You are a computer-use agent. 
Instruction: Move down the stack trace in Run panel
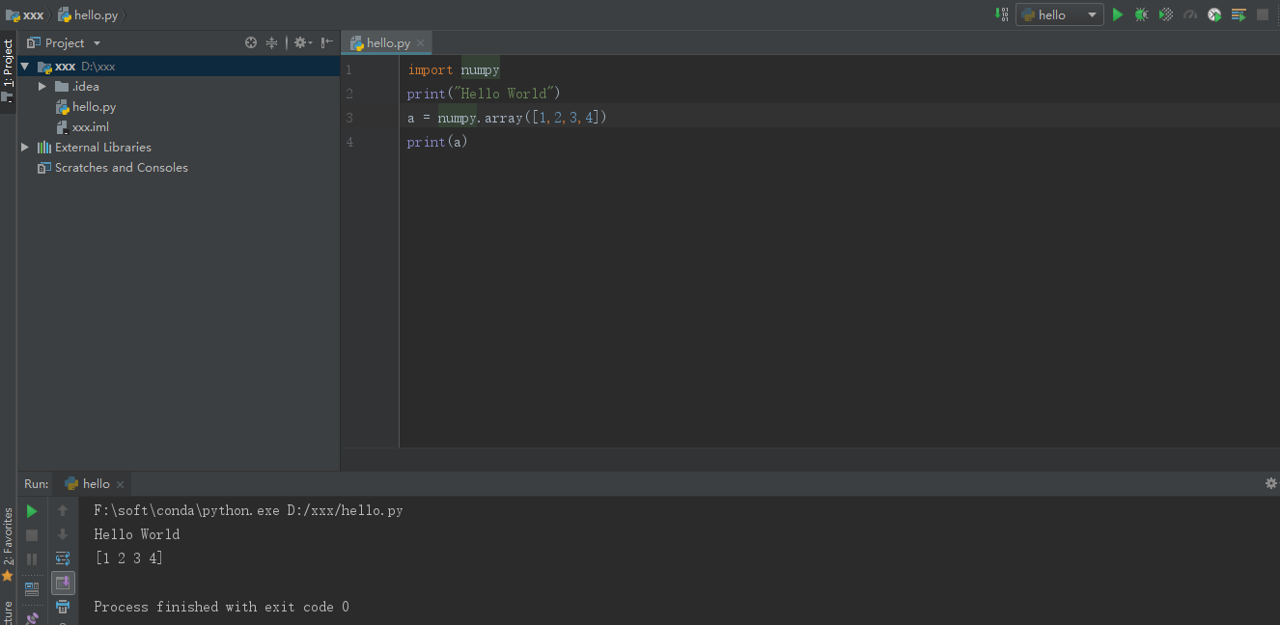(x=63, y=535)
